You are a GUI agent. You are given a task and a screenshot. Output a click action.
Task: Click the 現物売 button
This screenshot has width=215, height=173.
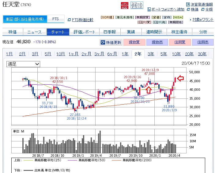point(157,42)
